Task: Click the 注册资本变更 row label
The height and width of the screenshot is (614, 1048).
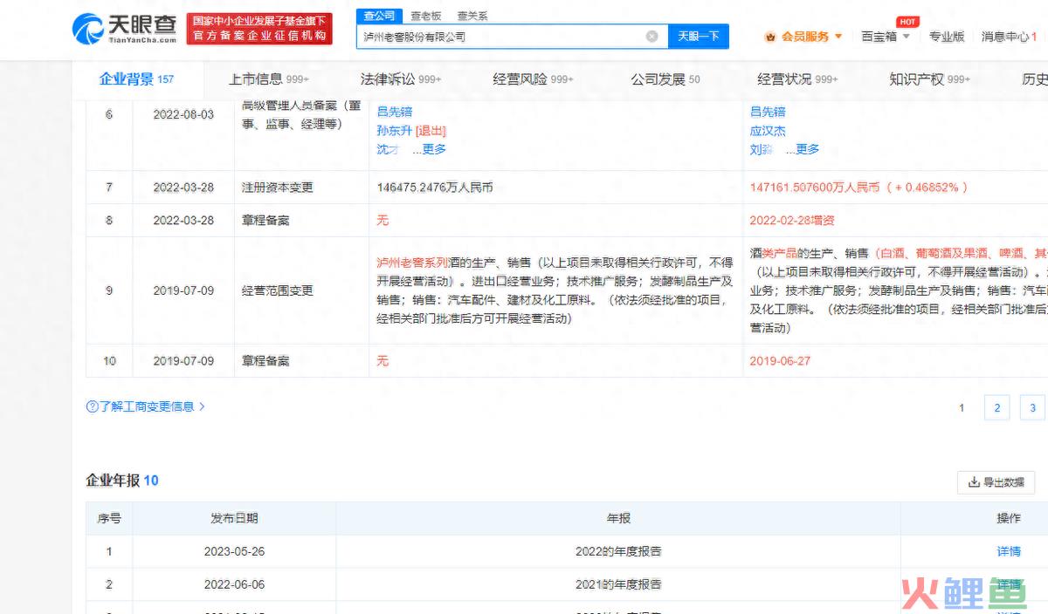Action: coord(277,188)
